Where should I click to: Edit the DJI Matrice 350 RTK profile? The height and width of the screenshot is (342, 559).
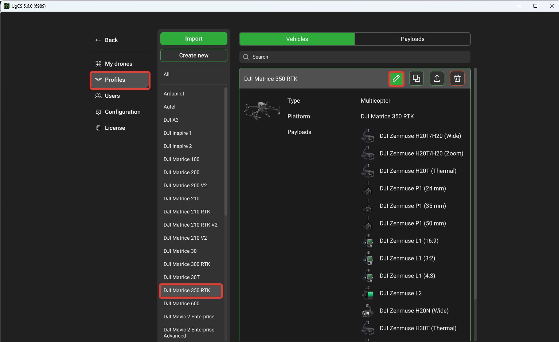coord(396,79)
